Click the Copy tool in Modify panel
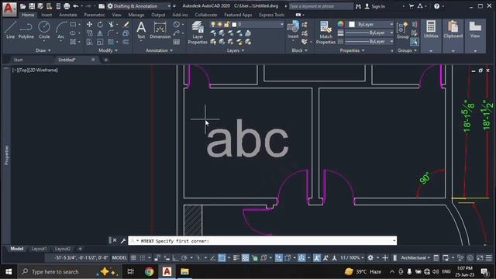 pos(90,33)
